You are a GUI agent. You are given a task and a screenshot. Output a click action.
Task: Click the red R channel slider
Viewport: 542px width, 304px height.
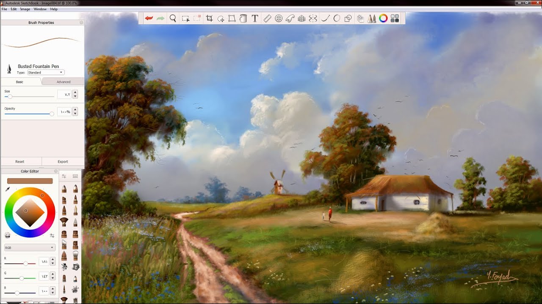(x=20, y=263)
